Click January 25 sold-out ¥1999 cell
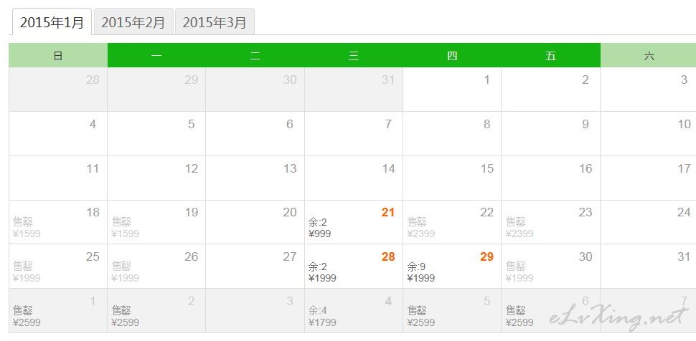 click(58, 266)
